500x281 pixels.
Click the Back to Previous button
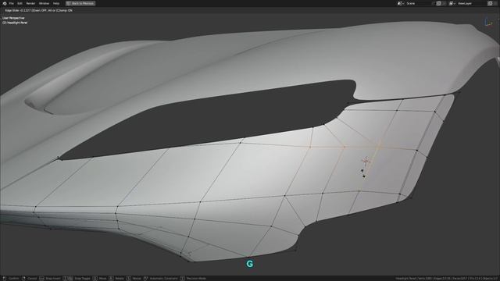click(80, 3)
